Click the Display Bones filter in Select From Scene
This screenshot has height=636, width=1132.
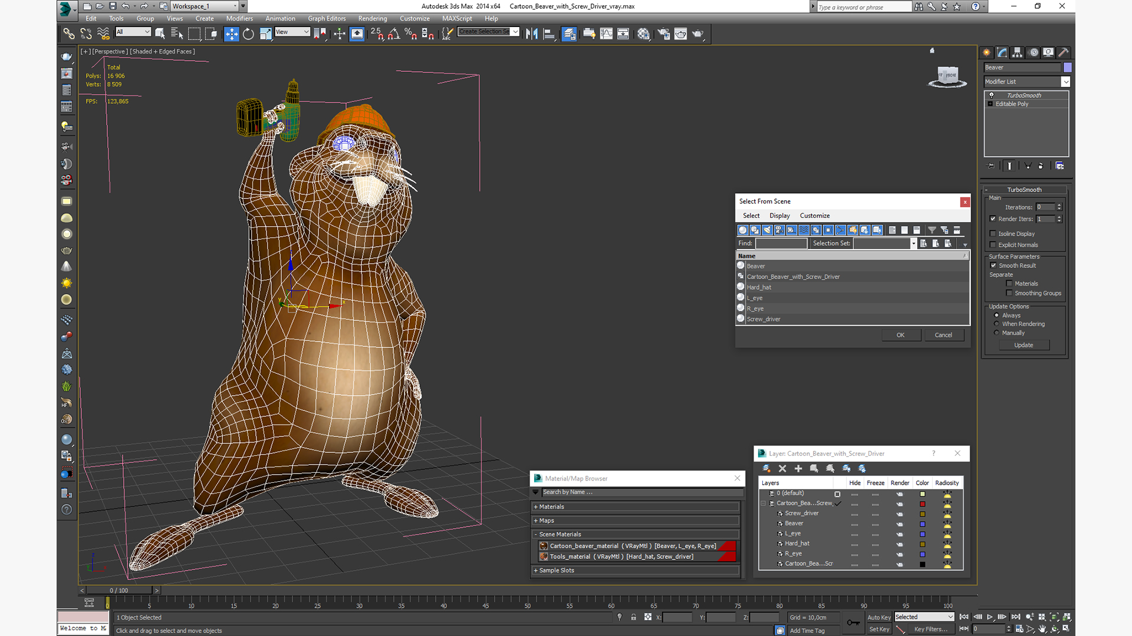(x=841, y=230)
